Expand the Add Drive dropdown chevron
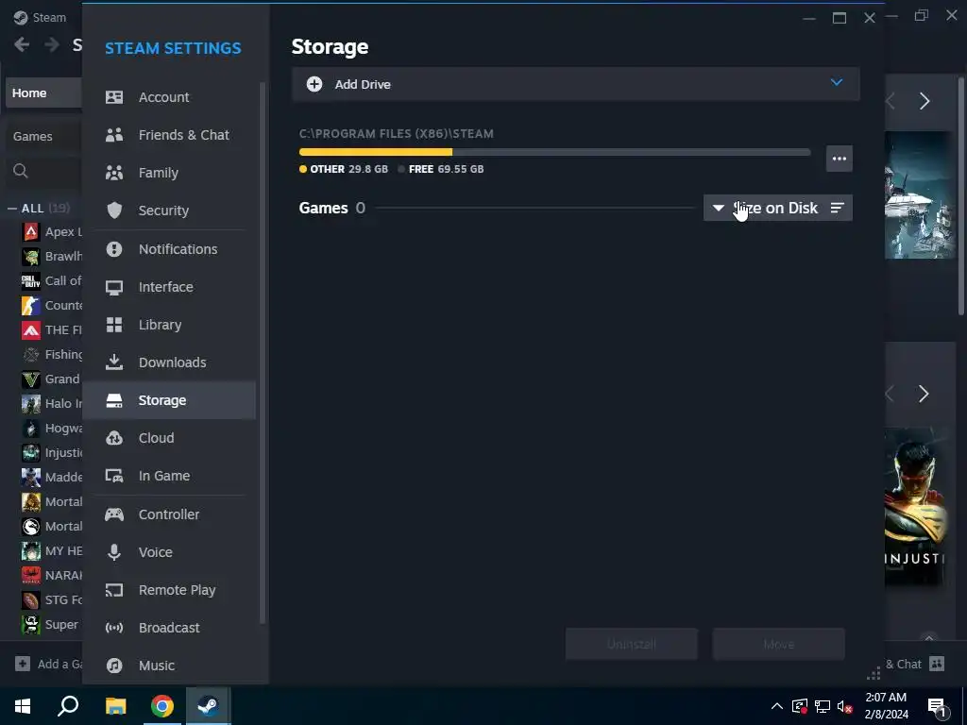This screenshot has width=967, height=725. pyautogui.click(x=837, y=83)
